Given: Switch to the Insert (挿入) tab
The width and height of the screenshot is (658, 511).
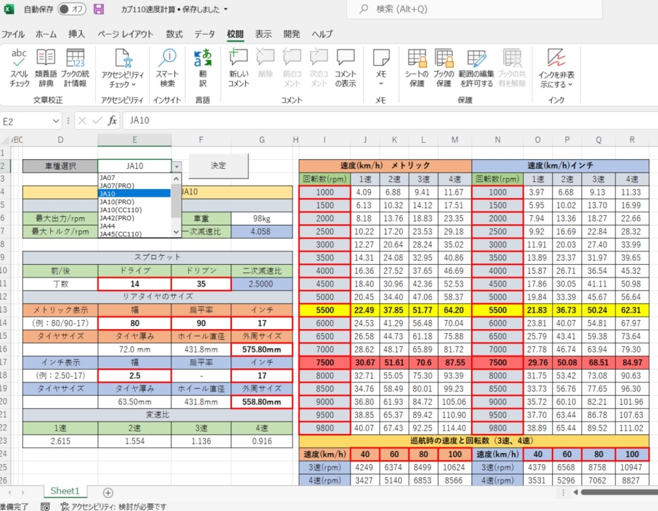Looking at the screenshot, I should point(77,34).
